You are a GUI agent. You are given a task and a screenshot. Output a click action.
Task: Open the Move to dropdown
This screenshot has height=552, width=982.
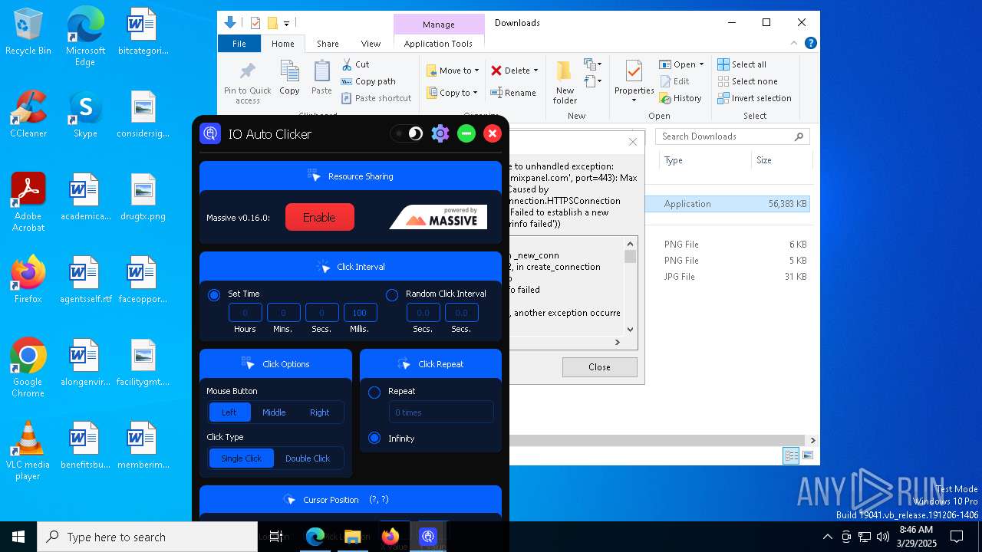(x=453, y=71)
